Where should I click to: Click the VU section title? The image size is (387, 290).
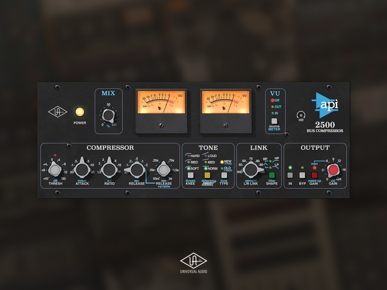click(275, 93)
